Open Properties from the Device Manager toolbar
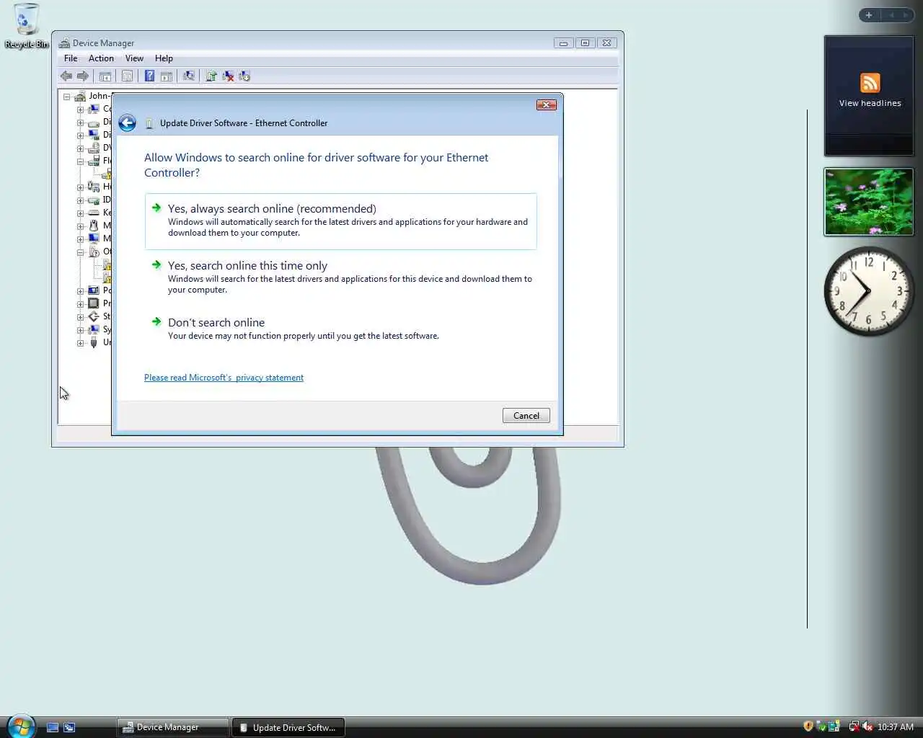 pos(128,76)
